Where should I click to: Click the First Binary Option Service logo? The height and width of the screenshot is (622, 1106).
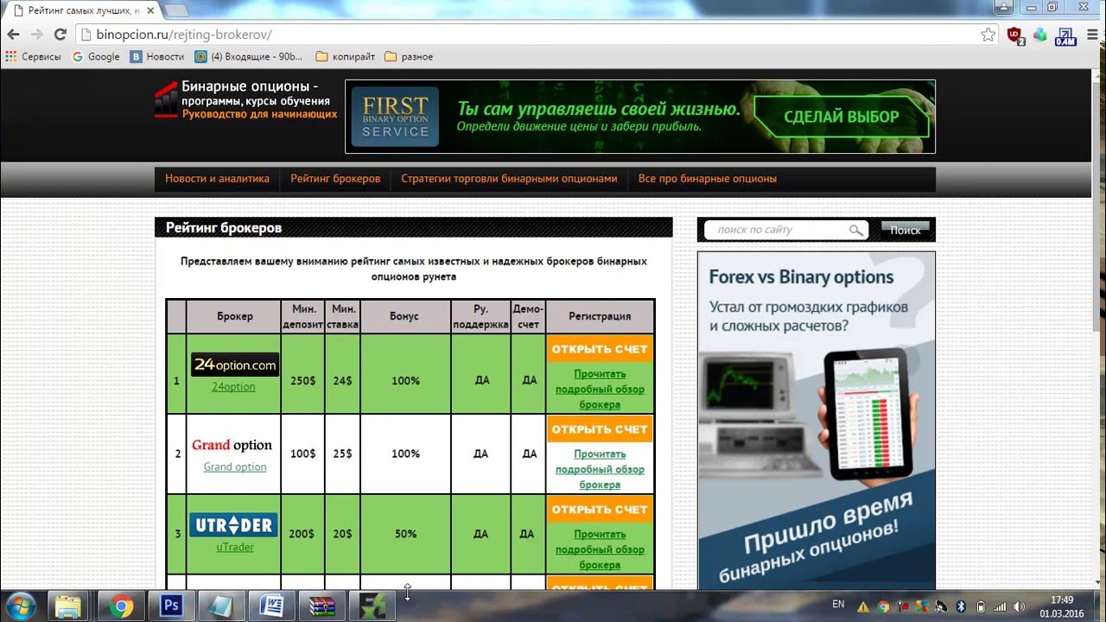(395, 117)
